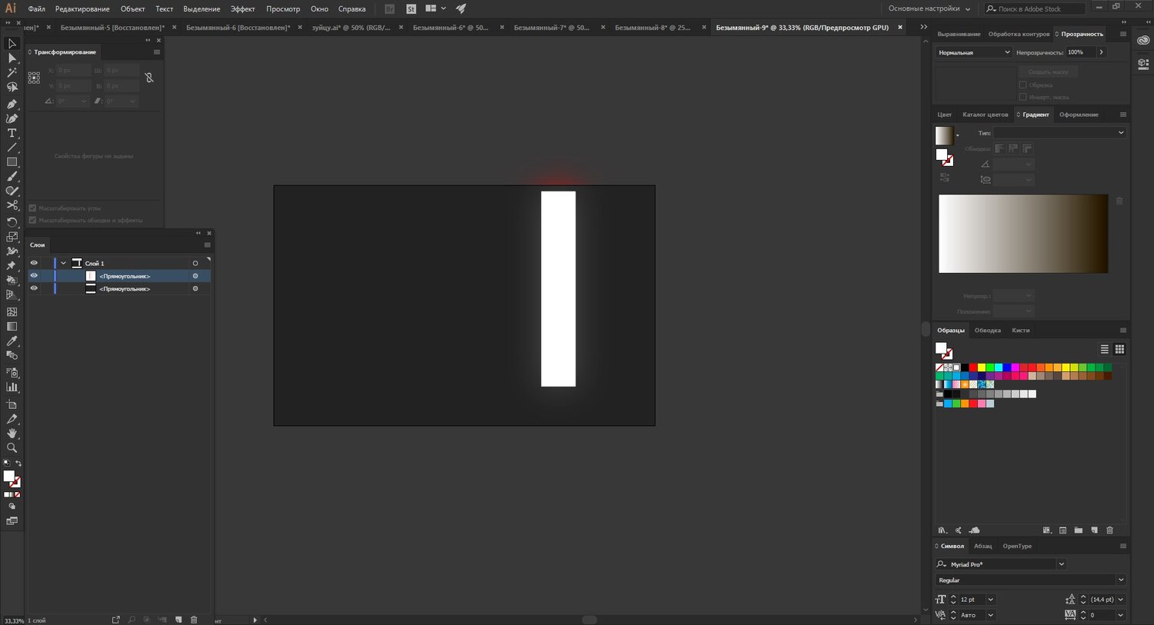Pick the Eyedropper tool
The width and height of the screenshot is (1154, 625).
coord(12,341)
